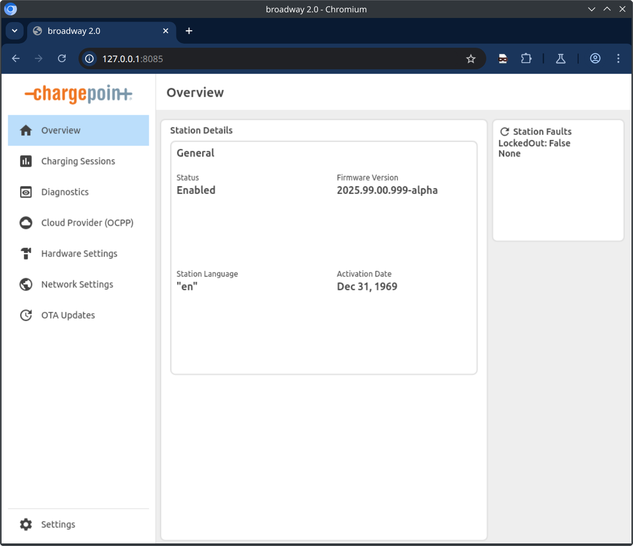Go forward with the browser forward arrow
The image size is (633, 546).
click(x=38, y=59)
